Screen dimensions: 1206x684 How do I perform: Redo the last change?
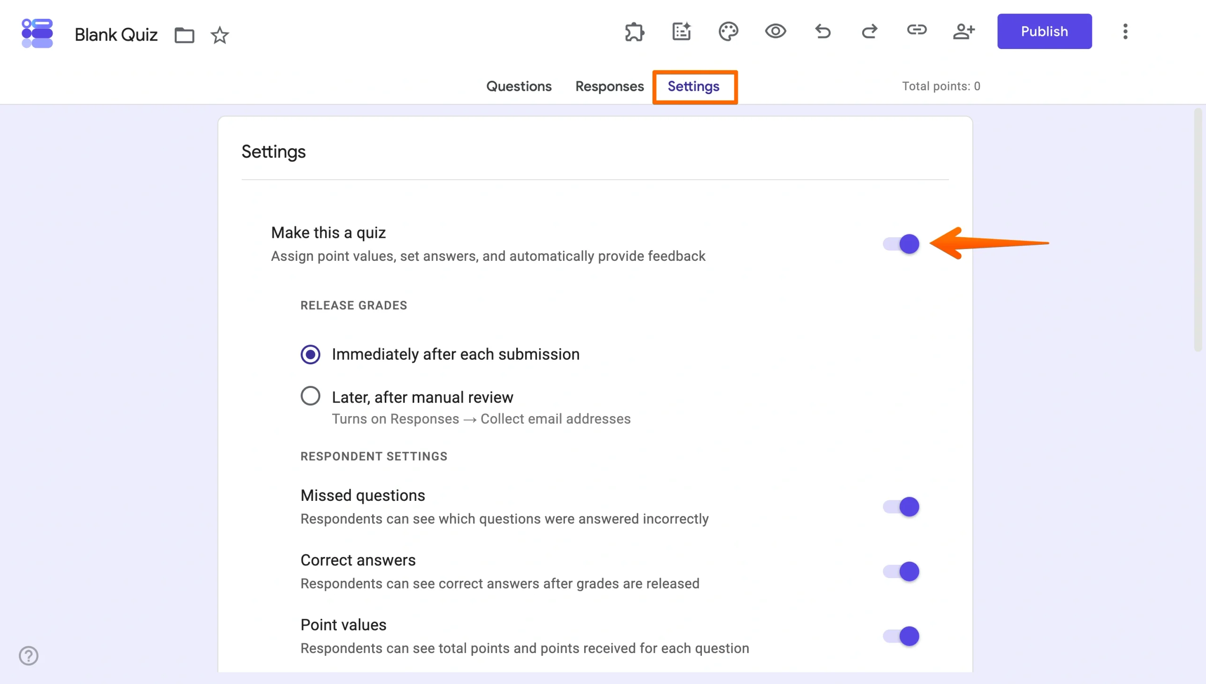[869, 32]
